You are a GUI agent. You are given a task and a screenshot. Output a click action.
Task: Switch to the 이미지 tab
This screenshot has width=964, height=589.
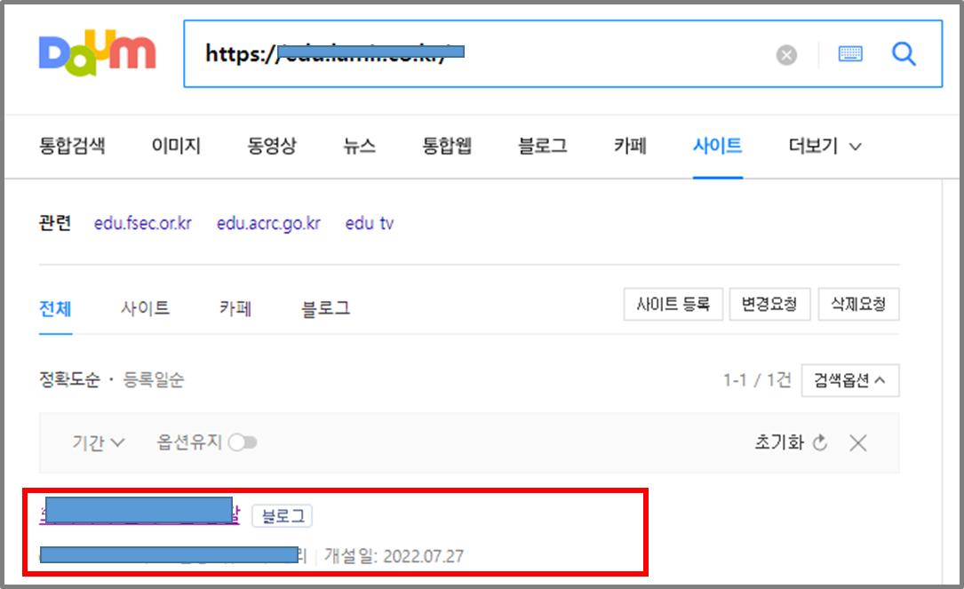(175, 147)
